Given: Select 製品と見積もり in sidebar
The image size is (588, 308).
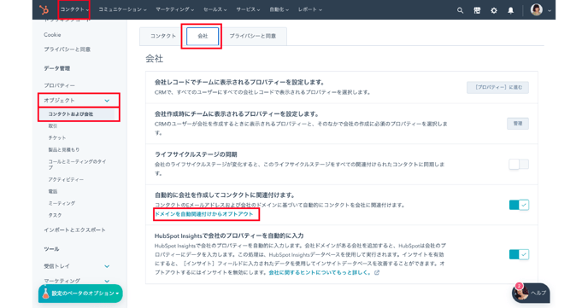Looking at the screenshot, I should [64, 149].
